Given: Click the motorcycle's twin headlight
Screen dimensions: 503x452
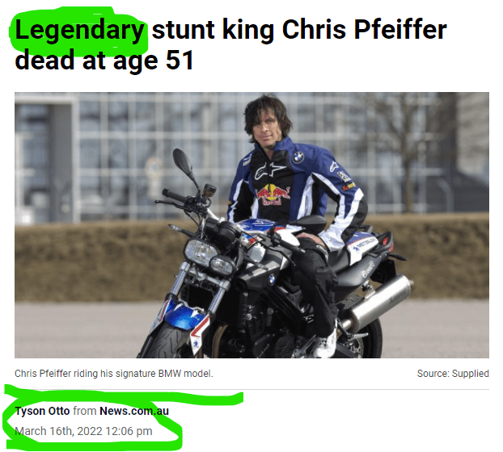Looking at the screenshot, I should [209, 257].
